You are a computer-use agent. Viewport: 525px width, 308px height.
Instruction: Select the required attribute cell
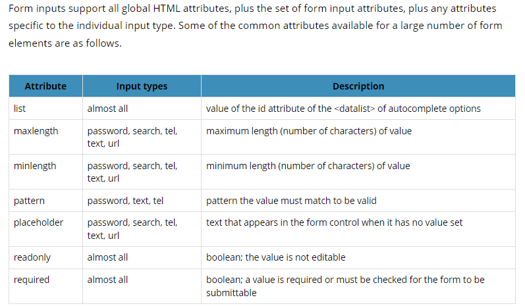tap(32, 280)
